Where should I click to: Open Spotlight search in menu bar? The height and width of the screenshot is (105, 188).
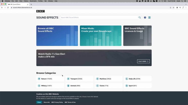[182, 1]
